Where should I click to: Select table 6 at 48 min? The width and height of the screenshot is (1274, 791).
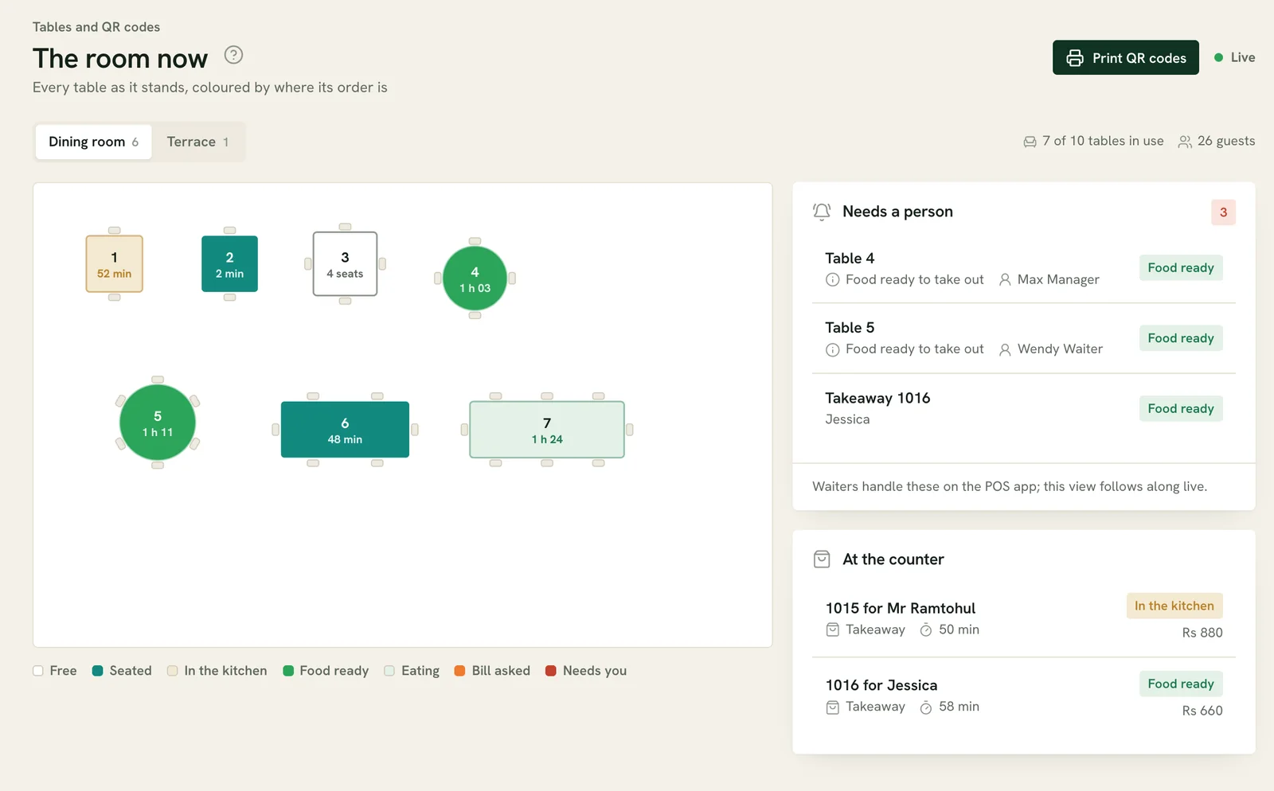click(x=345, y=430)
